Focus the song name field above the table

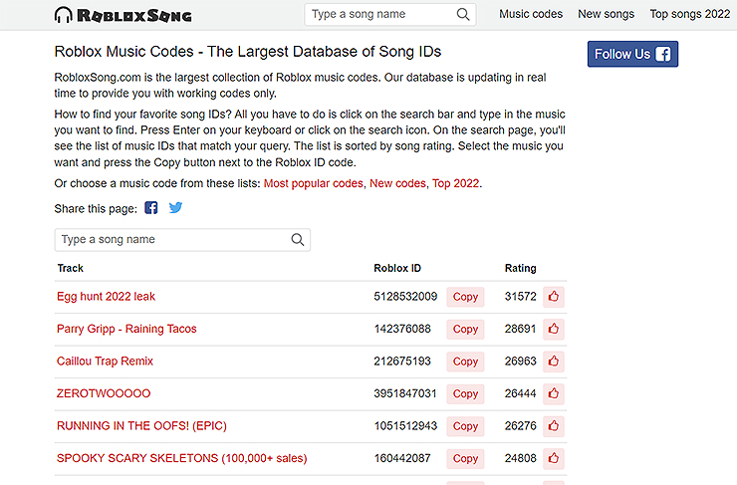coord(182,240)
